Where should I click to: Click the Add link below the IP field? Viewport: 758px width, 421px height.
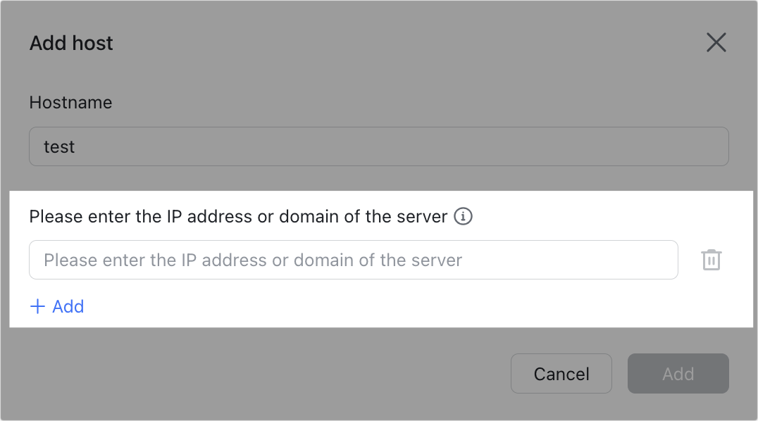(x=68, y=306)
